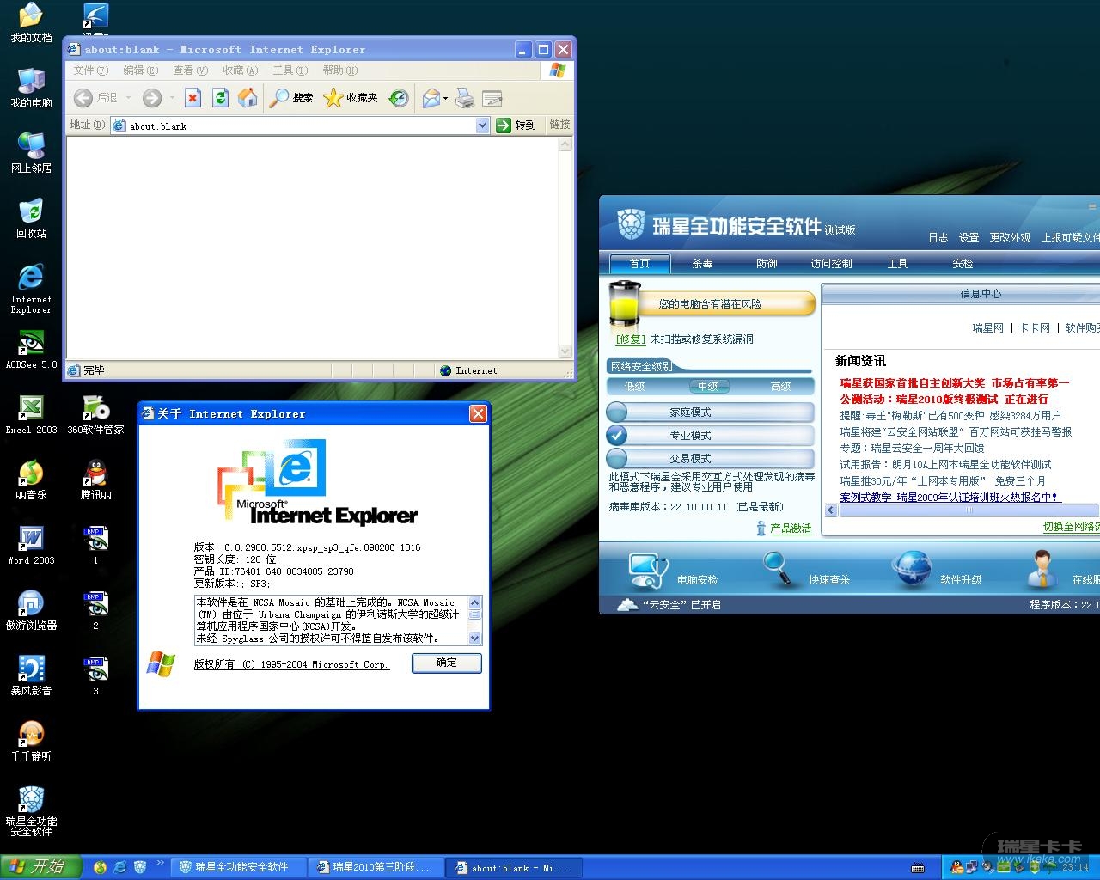
Task: Open the 日志 link in Rising header
Action: click(938, 238)
